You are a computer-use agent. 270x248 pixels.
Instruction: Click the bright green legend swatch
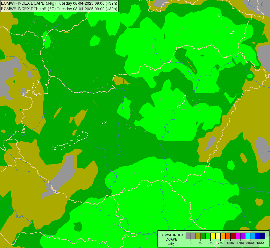(208, 236)
